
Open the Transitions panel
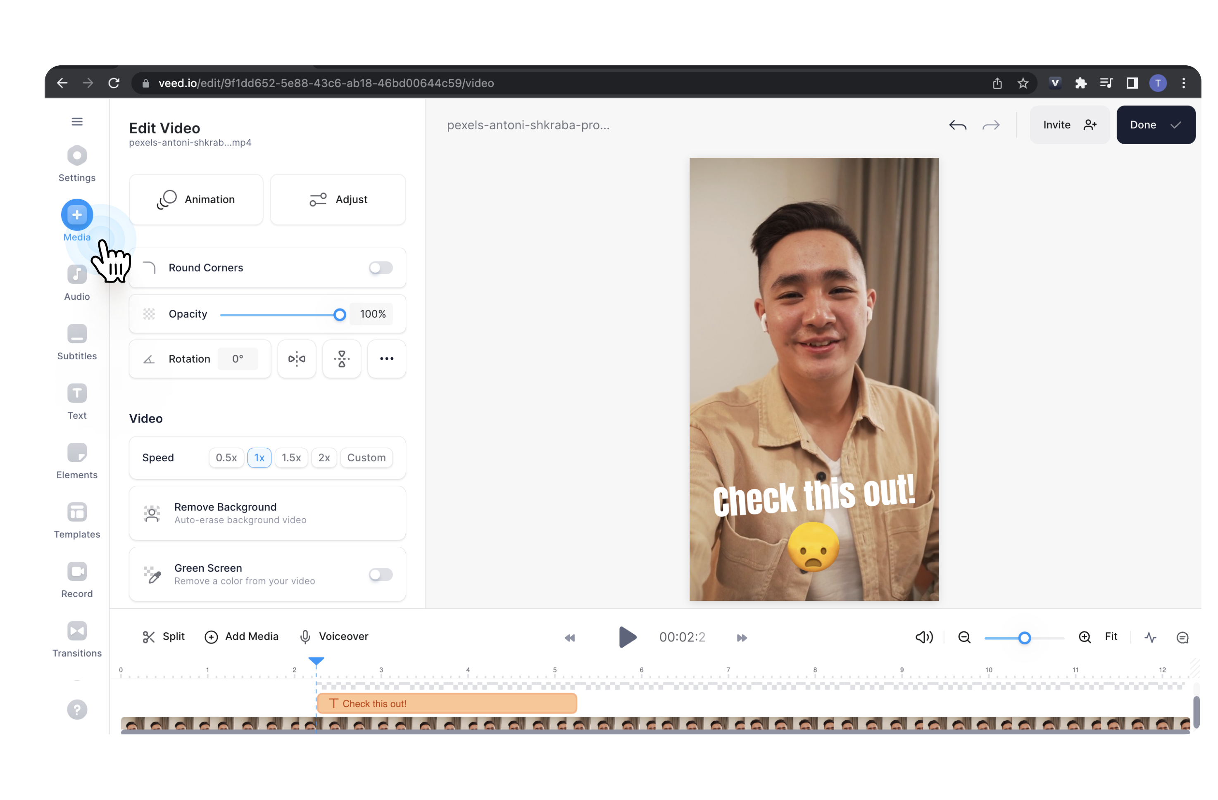click(77, 639)
